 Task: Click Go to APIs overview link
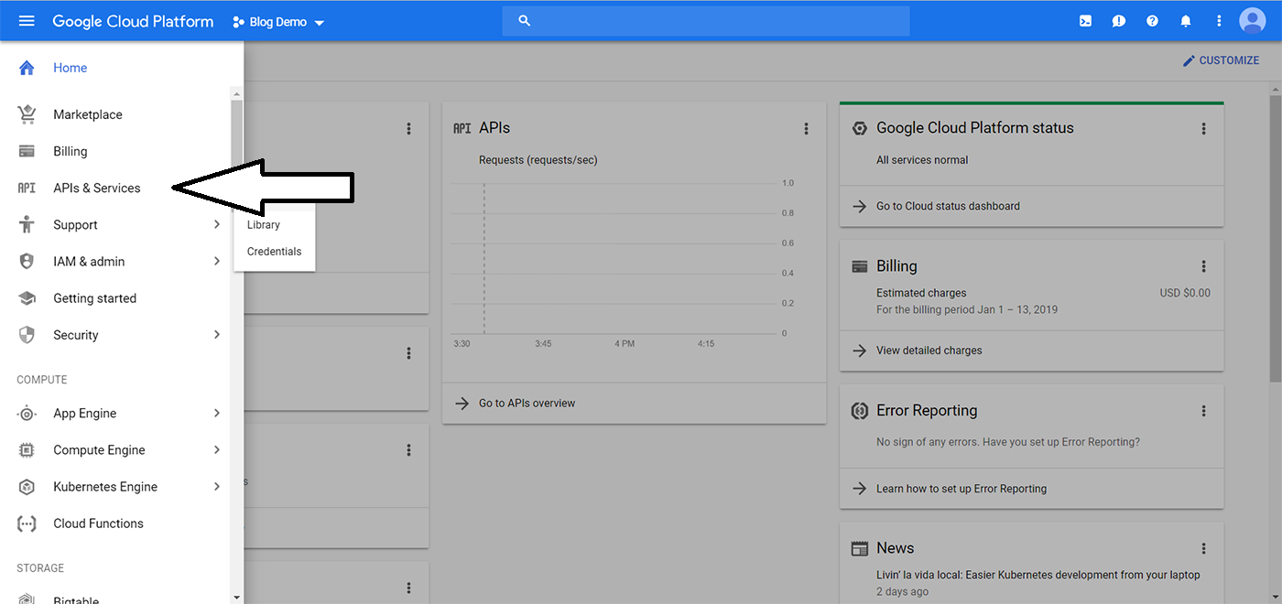[527, 403]
